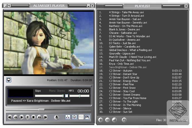Click the fullscreen monitor icon

[9, 80]
